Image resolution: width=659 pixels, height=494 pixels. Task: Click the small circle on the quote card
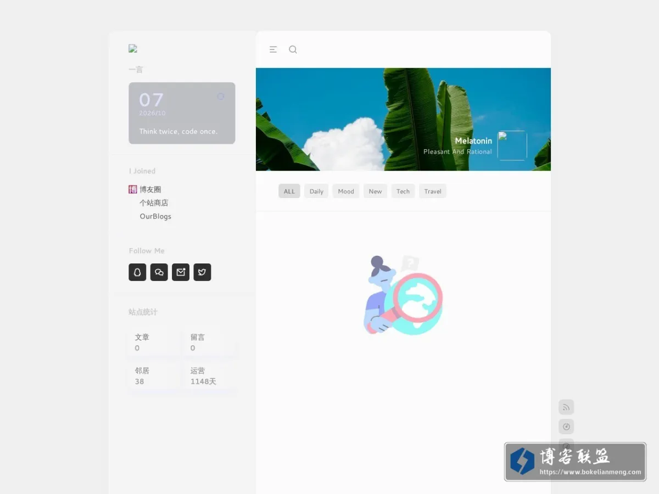(x=221, y=96)
